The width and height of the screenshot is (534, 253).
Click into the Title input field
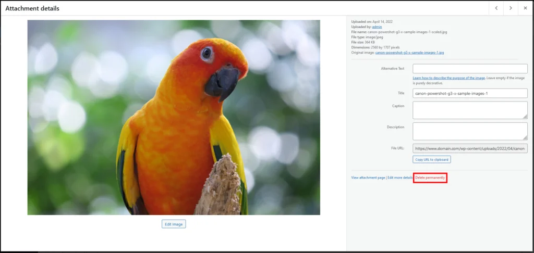click(470, 93)
